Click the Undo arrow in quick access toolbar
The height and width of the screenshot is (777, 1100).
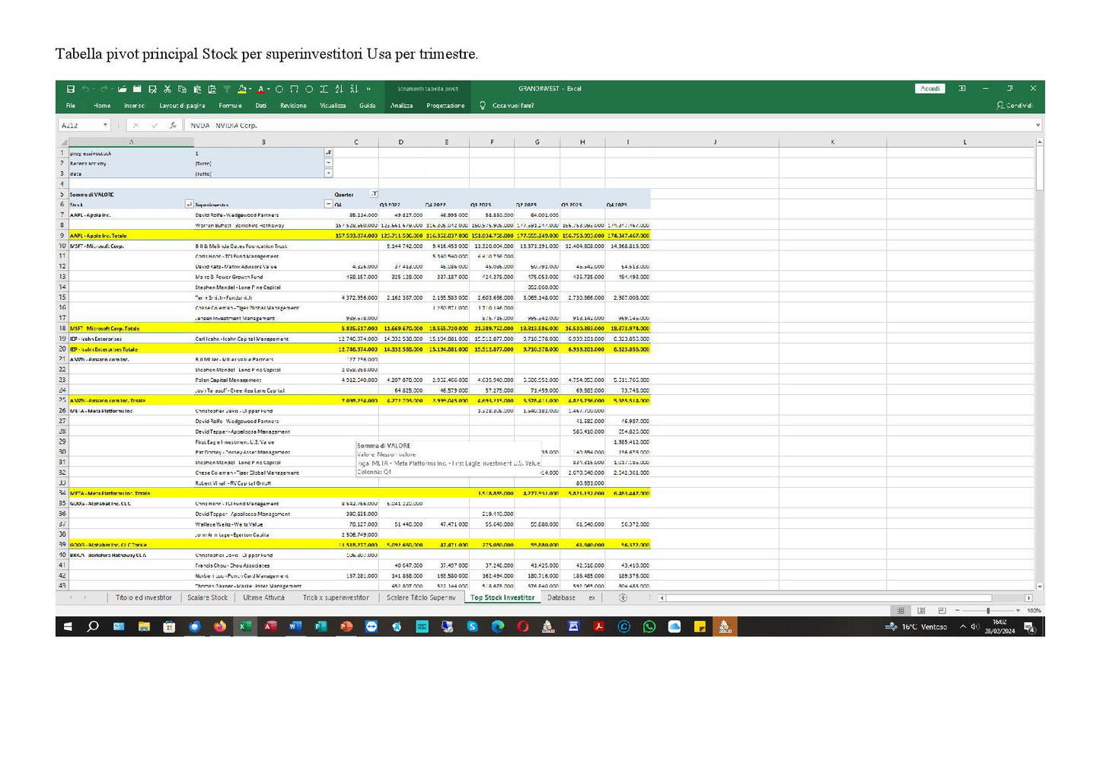(85, 89)
